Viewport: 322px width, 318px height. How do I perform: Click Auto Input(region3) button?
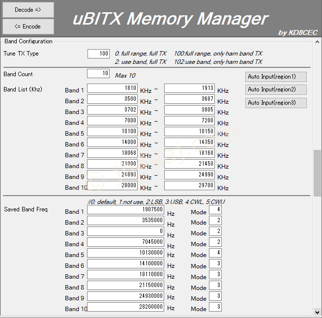tap(276, 103)
